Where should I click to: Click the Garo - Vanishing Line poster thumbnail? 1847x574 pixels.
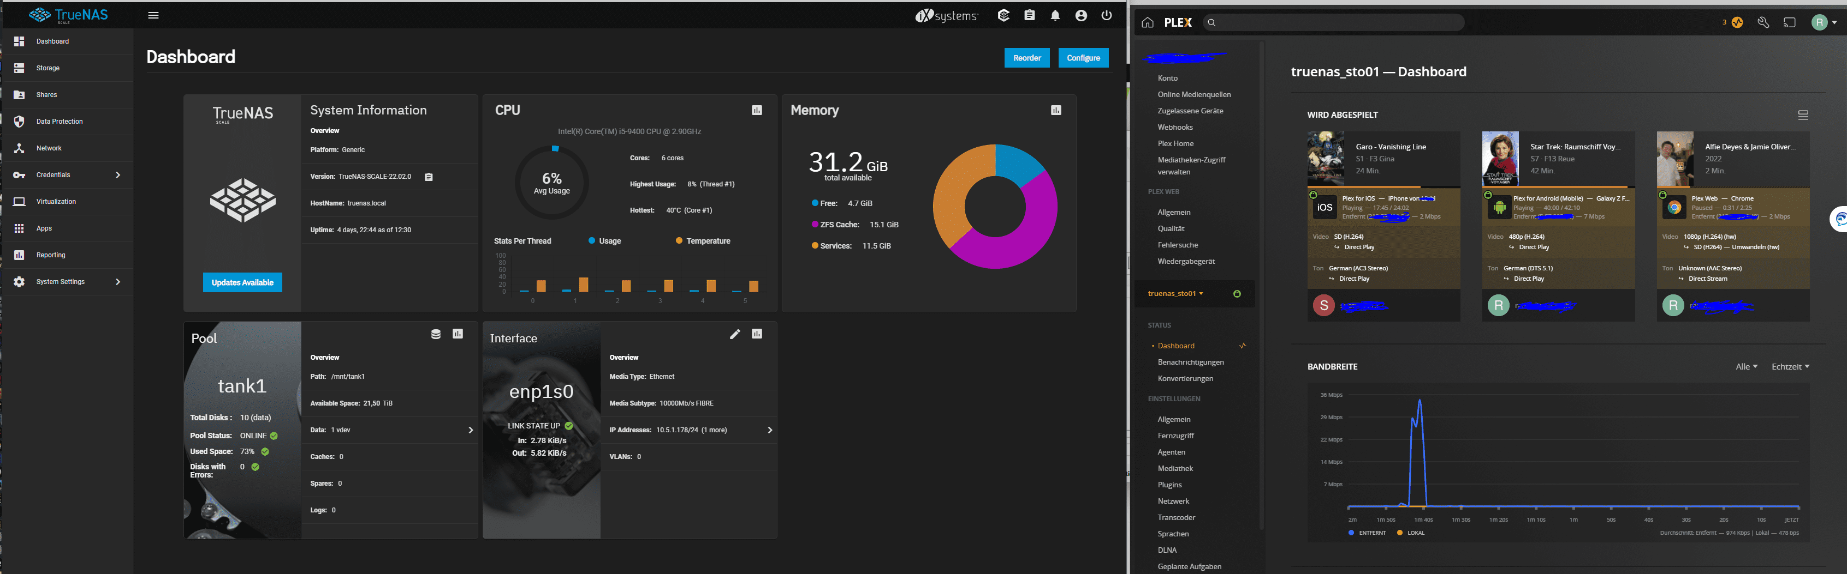pyautogui.click(x=1326, y=159)
